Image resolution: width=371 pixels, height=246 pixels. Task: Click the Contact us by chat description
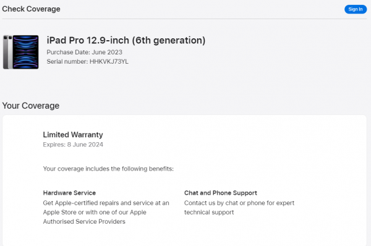pyautogui.click(x=239, y=208)
